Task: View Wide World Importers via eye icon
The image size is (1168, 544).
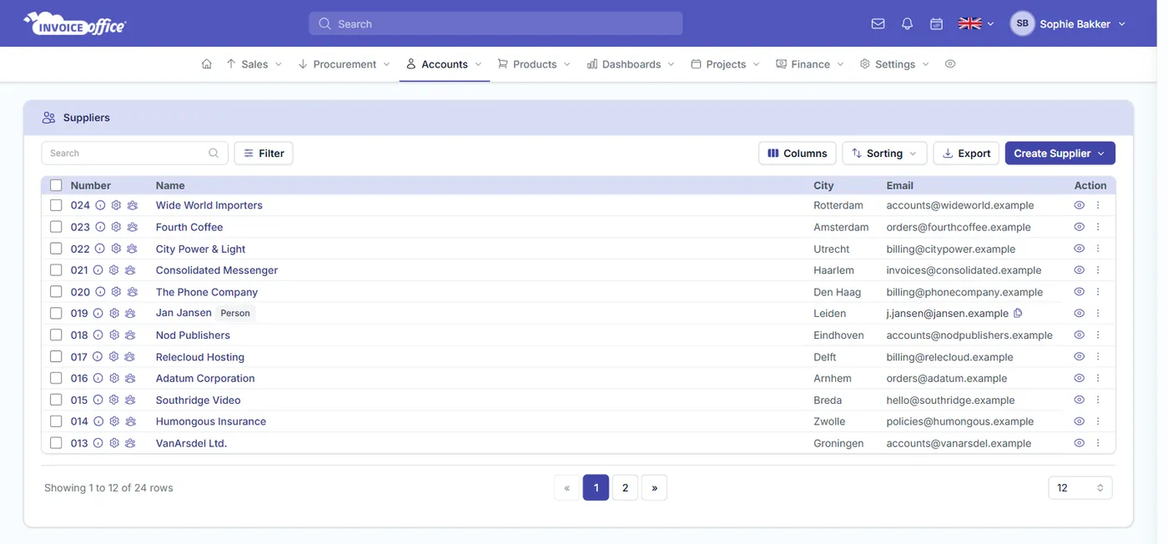Action: [1079, 205]
